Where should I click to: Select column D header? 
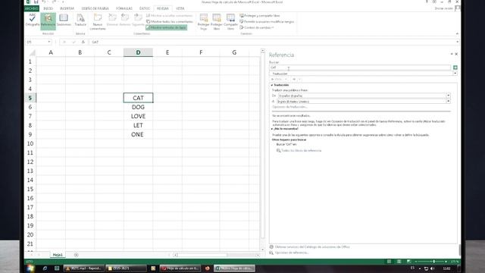tap(138, 52)
